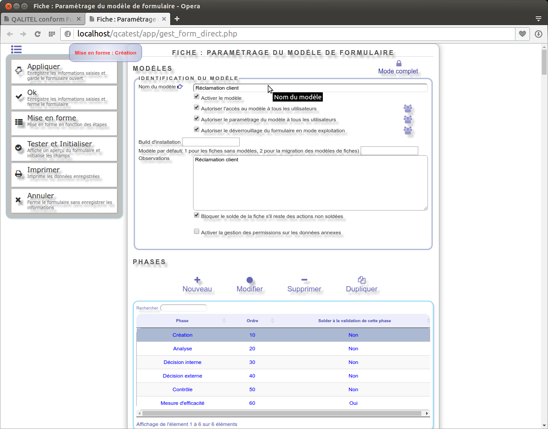The image size is (548, 429).
Task: Toggle Autoriser l'accès au modèle checkbox
Action: 197,108
